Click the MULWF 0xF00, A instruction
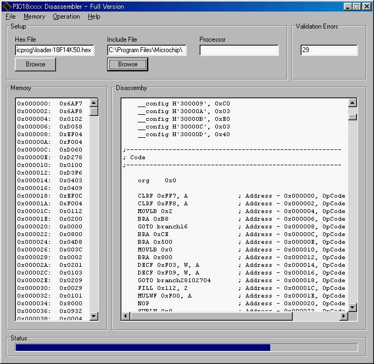Viewport: 374px width, 364px height. tap(165, 295)
